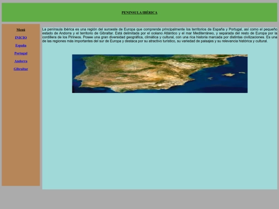Image resolution: width=279 pixels, height=209 pixels.
Task: Visit the Andorra page link
Action: pos(21,61)
